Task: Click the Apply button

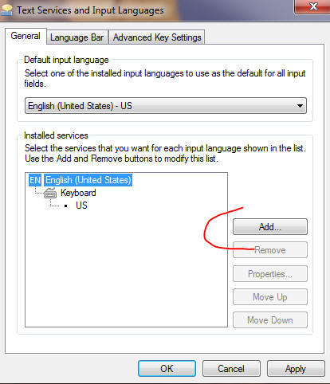Action: pos(296,369)
